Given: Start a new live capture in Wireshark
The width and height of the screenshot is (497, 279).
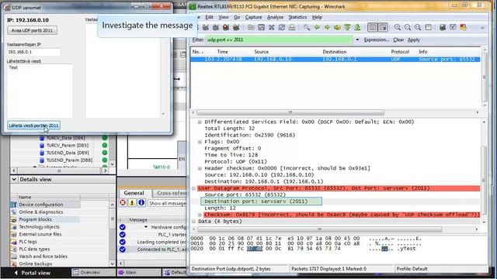Looking at the screenshot, I should pyautogui.click(x=216, y=28).
